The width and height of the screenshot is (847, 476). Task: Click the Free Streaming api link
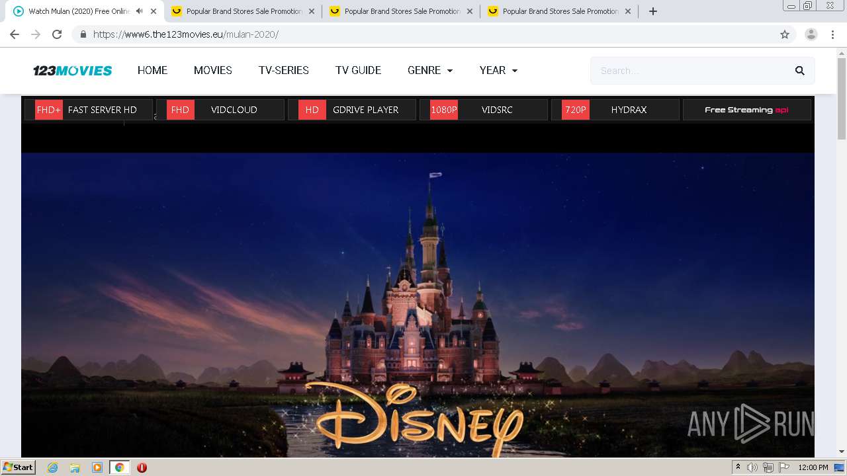point(747,110)
